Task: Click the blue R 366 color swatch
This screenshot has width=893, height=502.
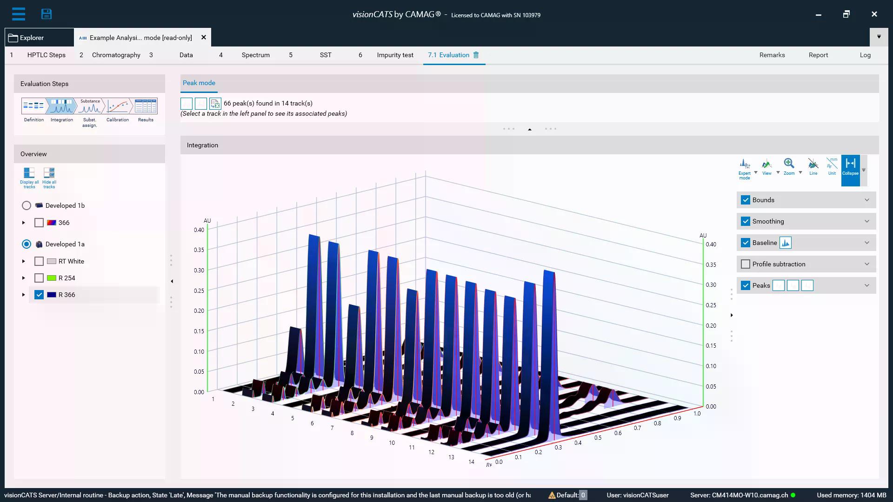Action: (52, 295)
